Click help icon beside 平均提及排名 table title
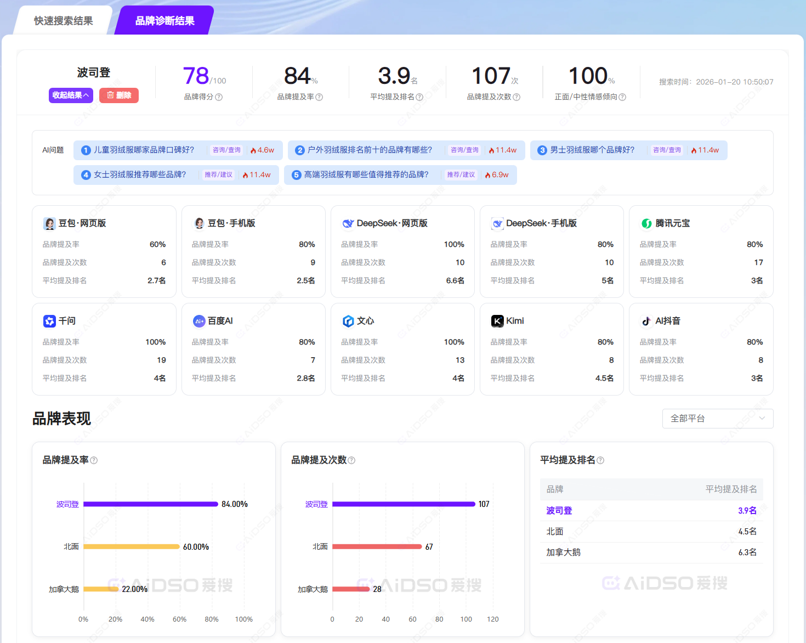 coord(600,460)
